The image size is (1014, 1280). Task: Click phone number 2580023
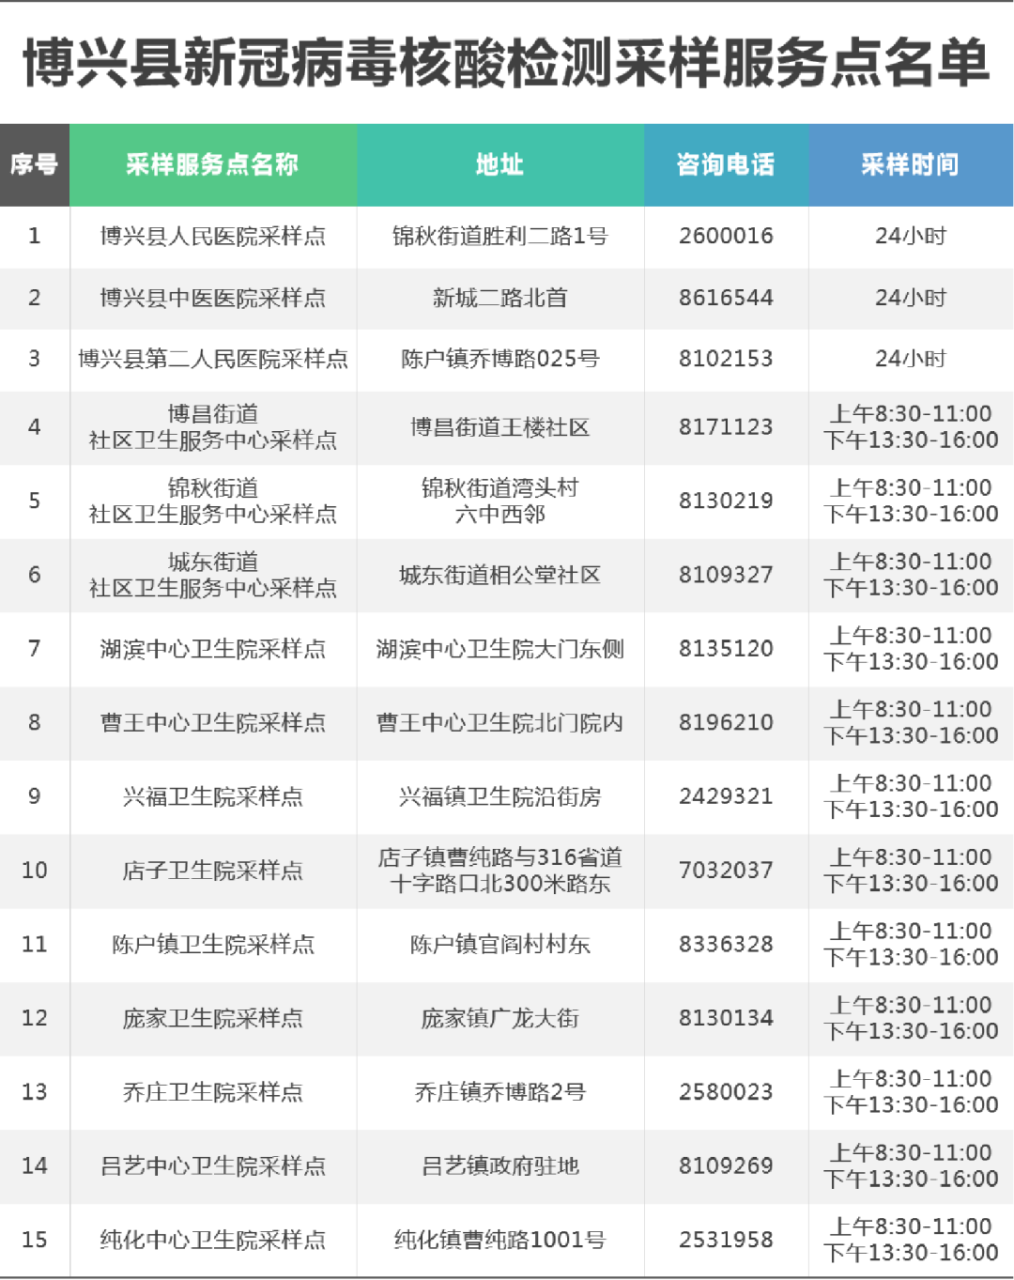click(x=726, y=1092)
